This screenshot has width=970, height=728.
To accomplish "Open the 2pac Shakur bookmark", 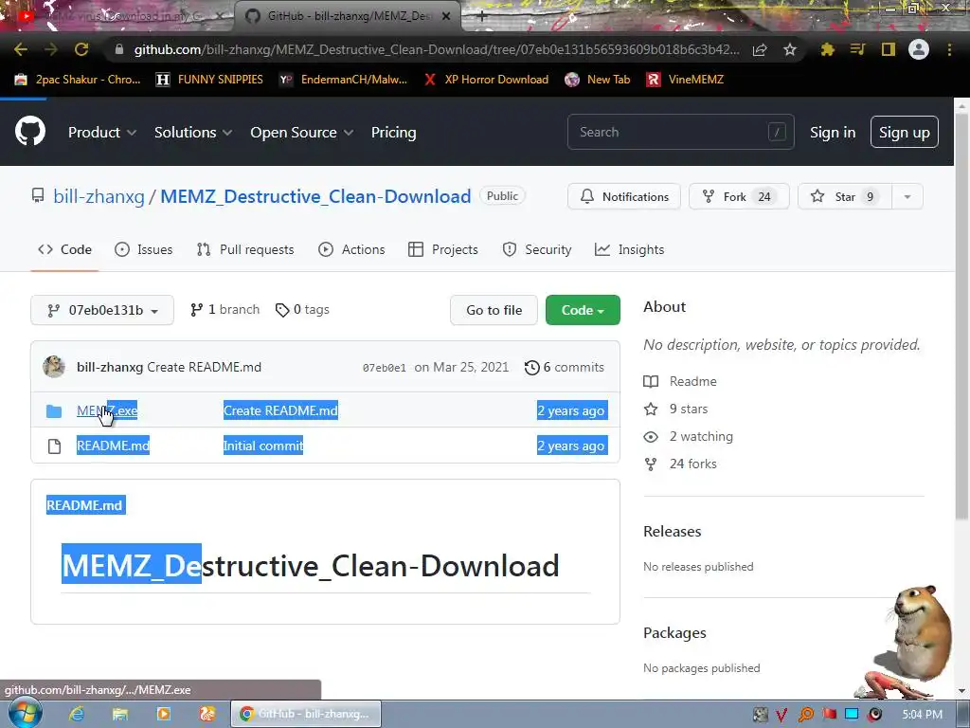I will [x=78, y=80].
